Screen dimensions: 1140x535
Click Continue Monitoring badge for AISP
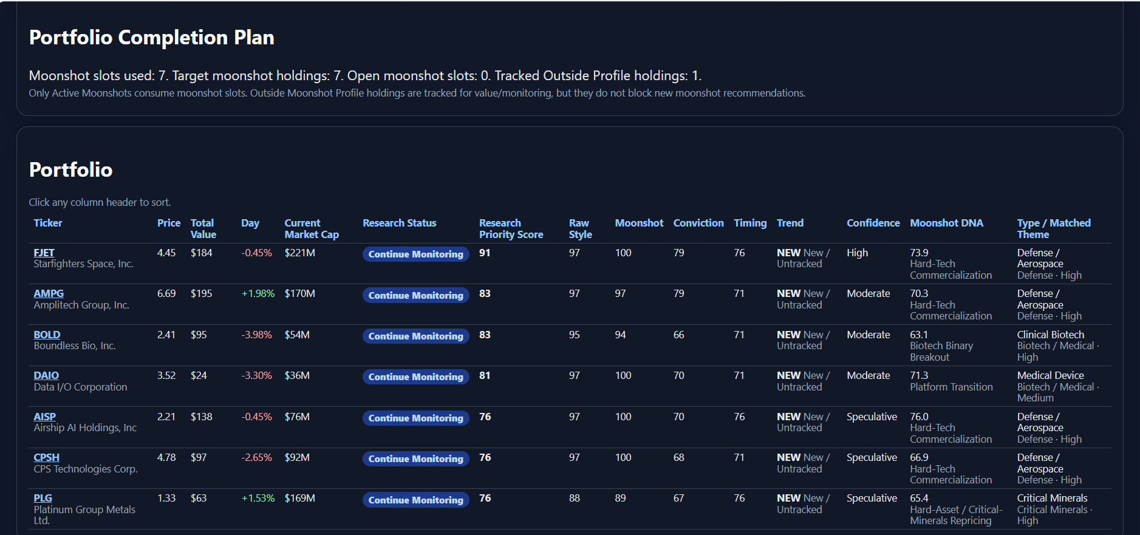click(416, 418)
